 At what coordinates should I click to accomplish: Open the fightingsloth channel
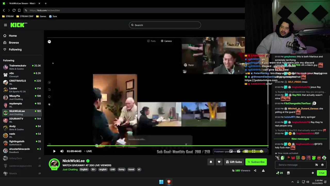22,143
